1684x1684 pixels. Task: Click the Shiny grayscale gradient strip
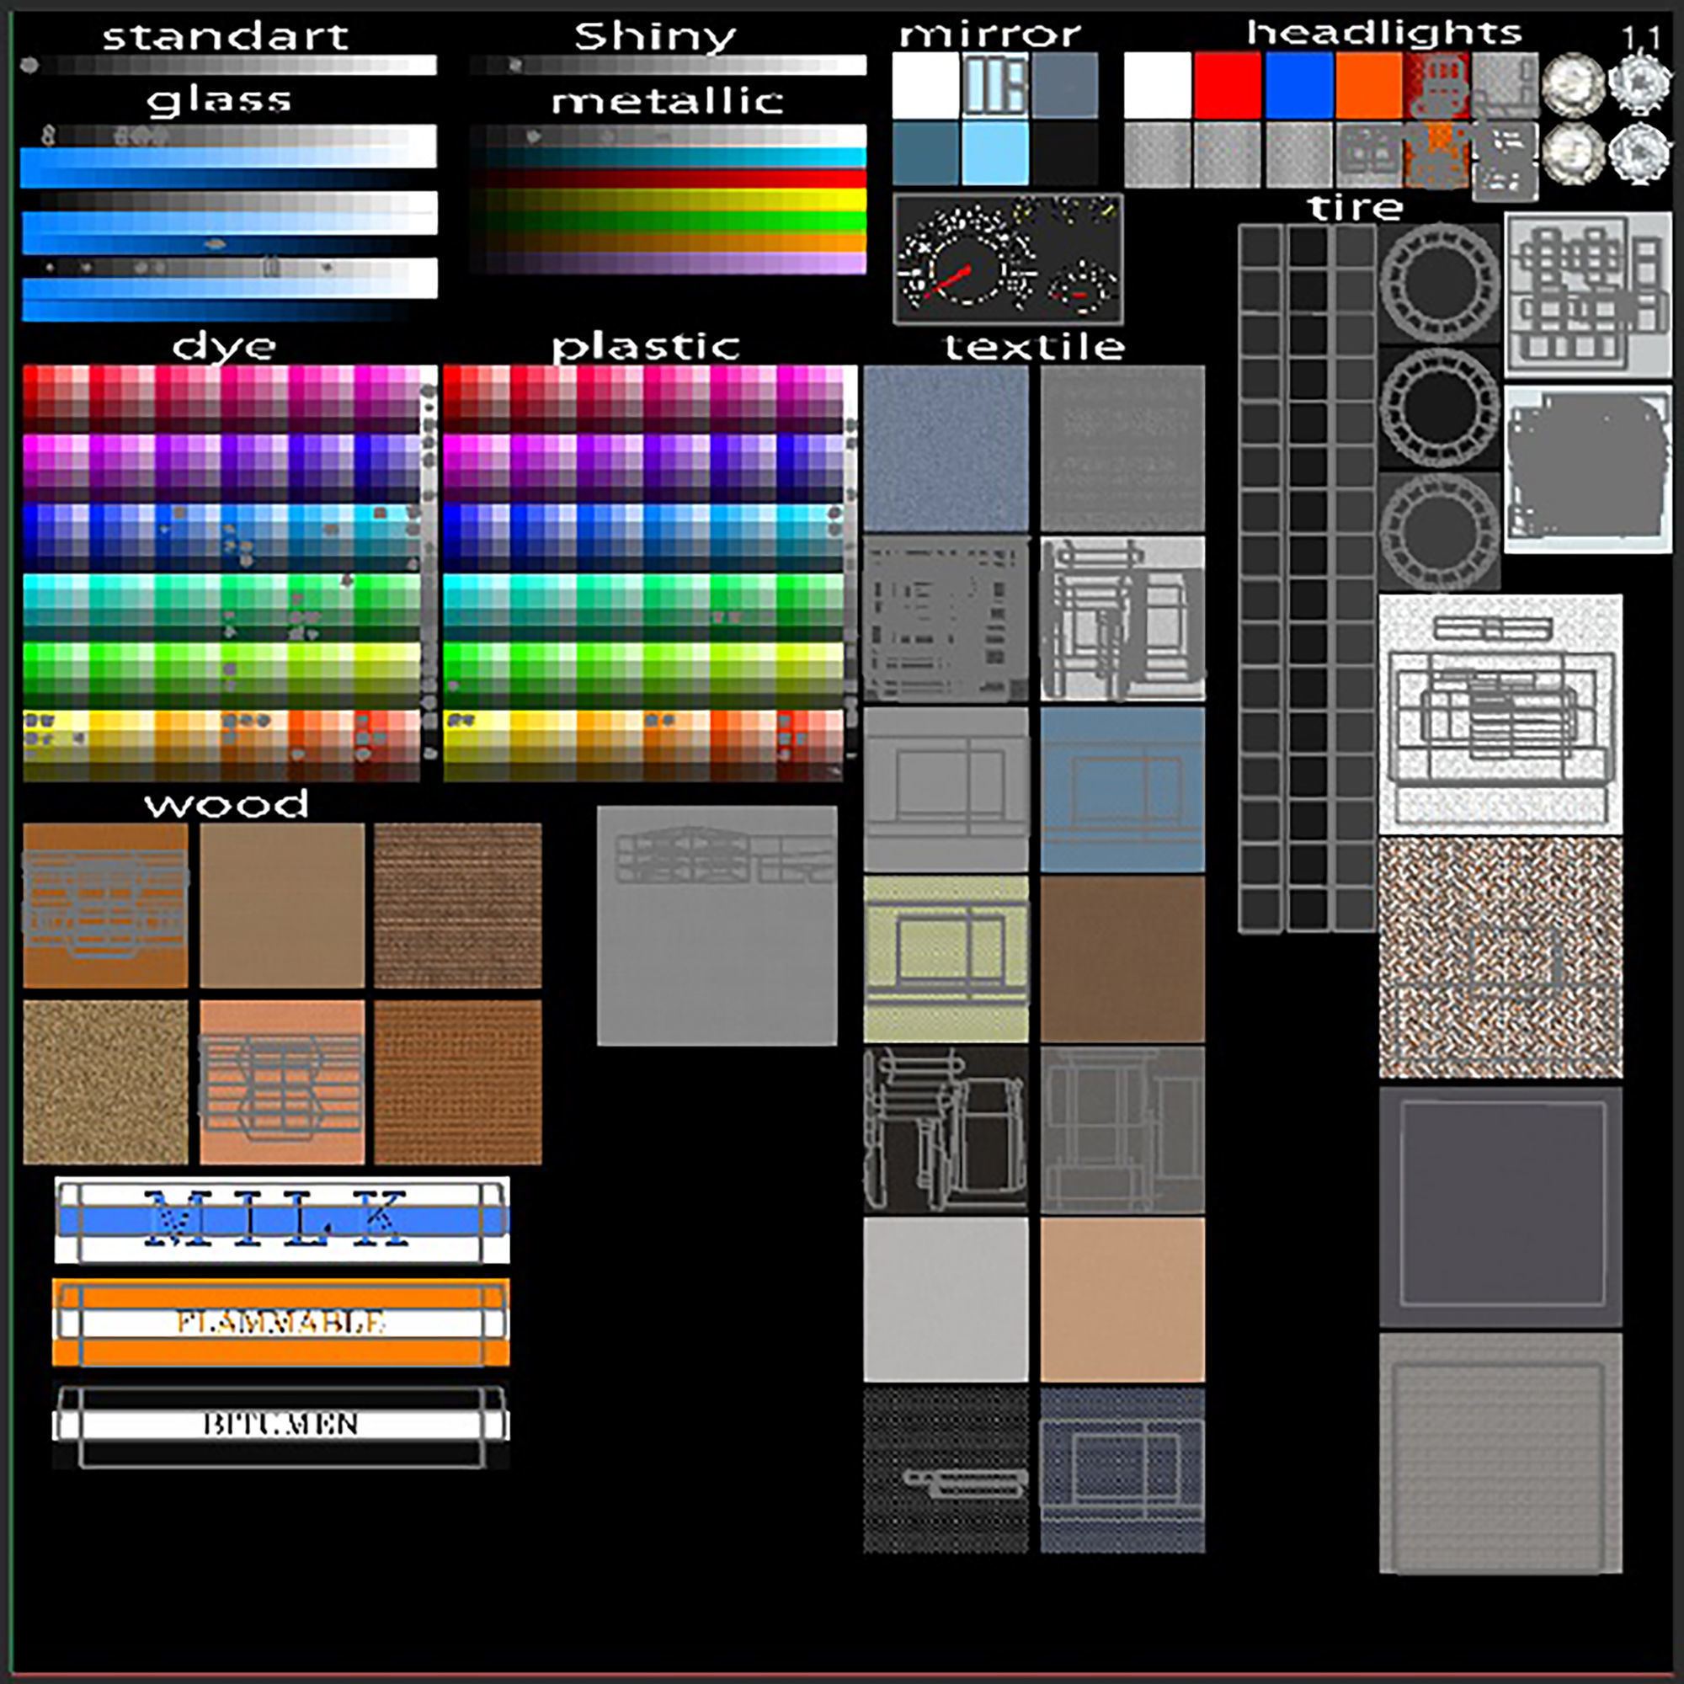(668, 66)
